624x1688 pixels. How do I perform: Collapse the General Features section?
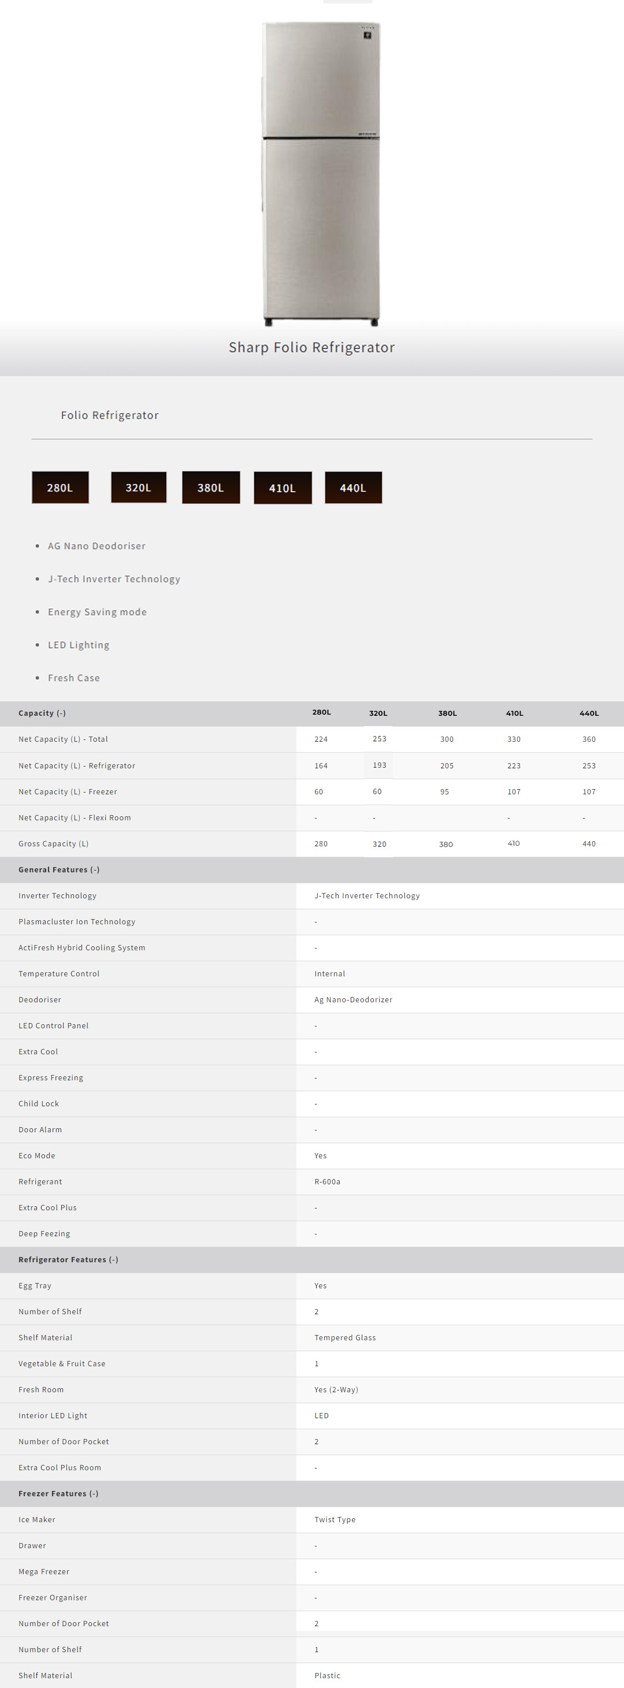pyautogui.click(x=59, y=869)
